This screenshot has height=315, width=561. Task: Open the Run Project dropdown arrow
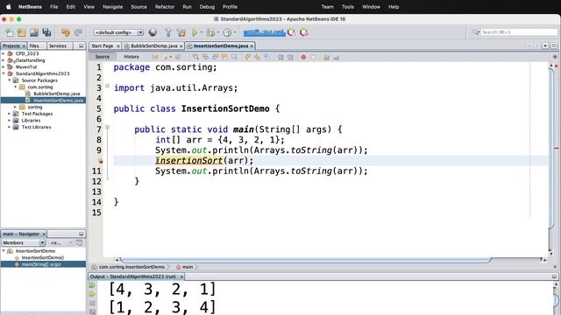[202, 32]
